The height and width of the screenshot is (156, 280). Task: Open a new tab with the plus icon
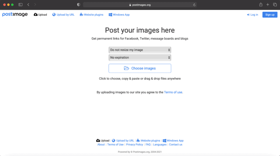point(268,5)
